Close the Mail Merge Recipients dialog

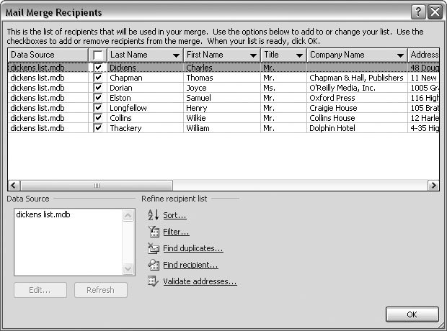coord(435,12)
